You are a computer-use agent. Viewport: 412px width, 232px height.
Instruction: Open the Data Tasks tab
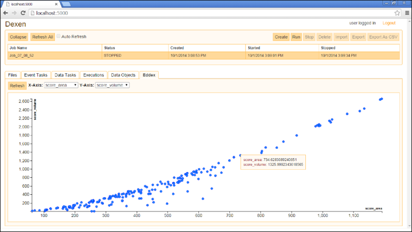[x=65, y=75]
